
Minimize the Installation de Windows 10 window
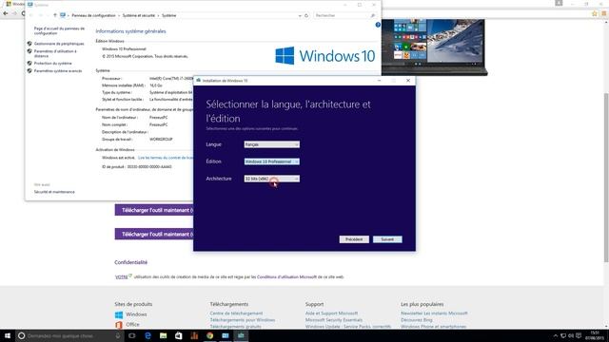tap(379, 81)
